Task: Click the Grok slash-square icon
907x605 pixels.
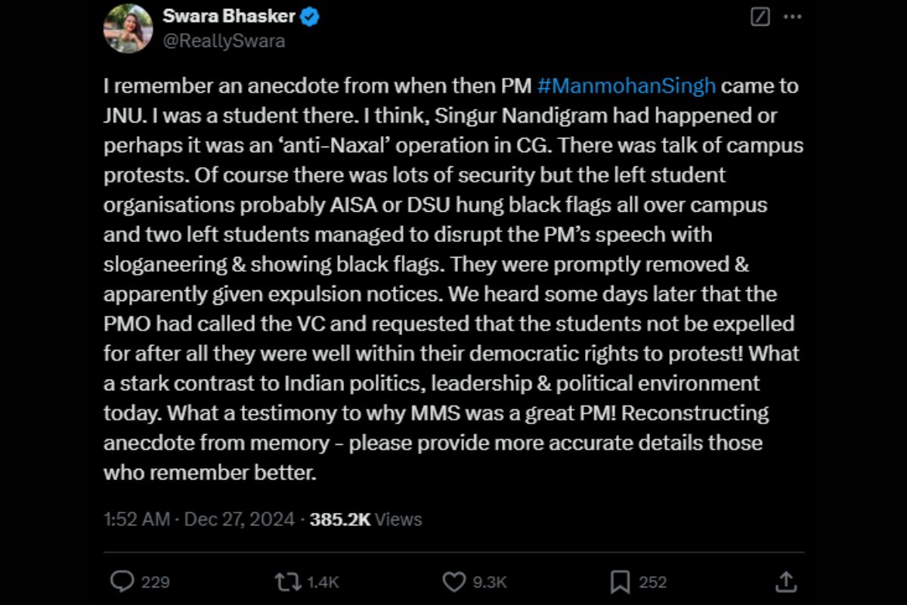Action: pos(760,17)
